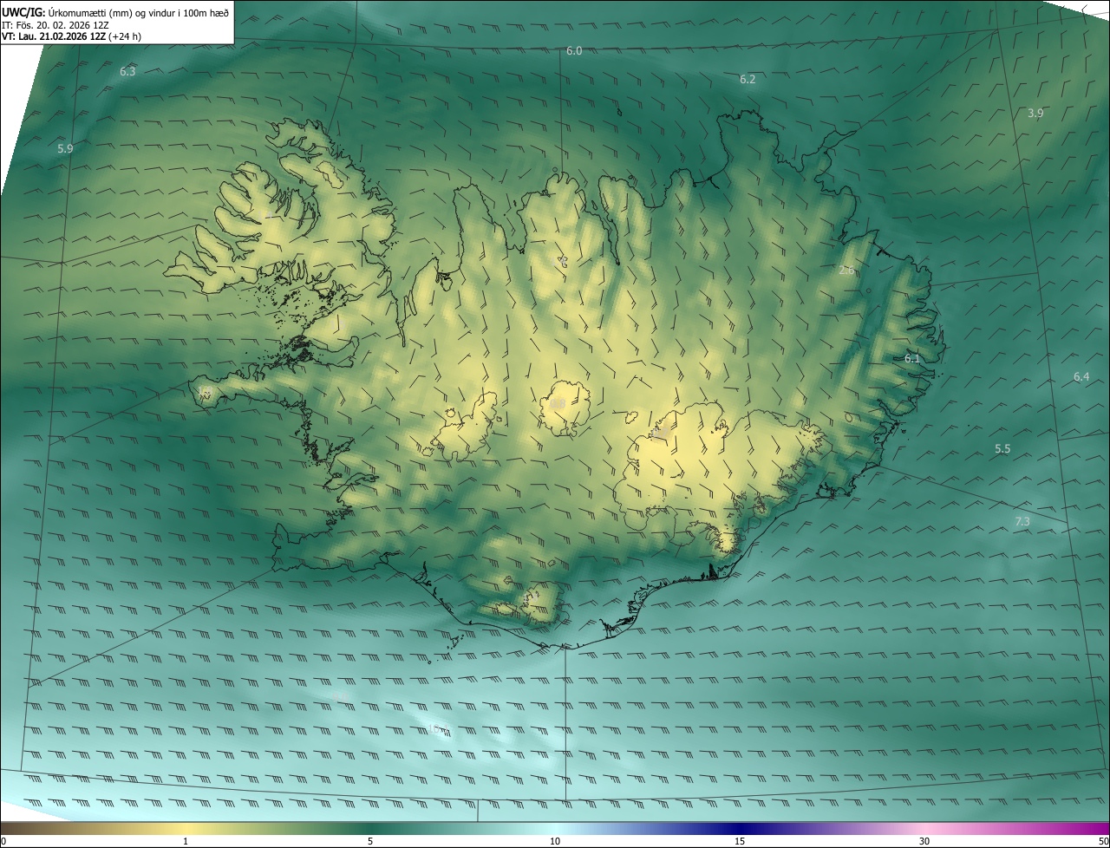This screenshot has height=848, width=1110.
Task: Click the '(+24 h)' forecast offset text
Action: pos(125,36)
